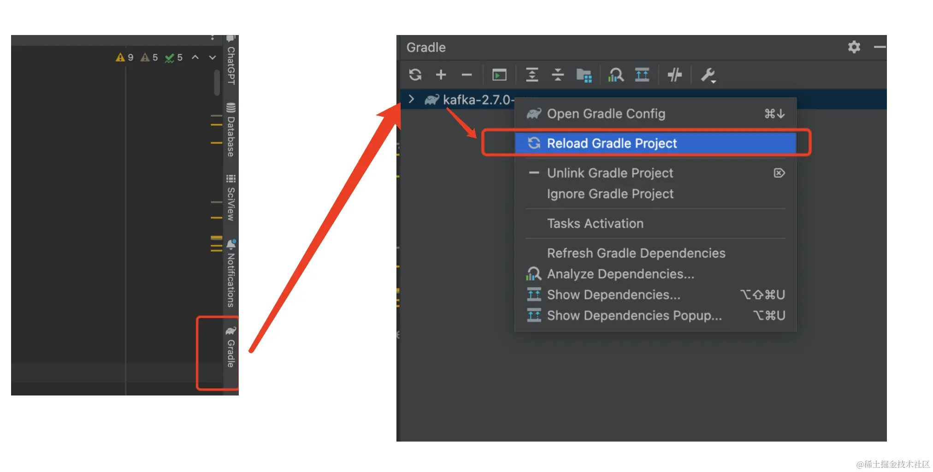This screenshot has width=933, height=472.
Task: Click the Analyze Dependencies toolbar icon
Action: [616, 75]
